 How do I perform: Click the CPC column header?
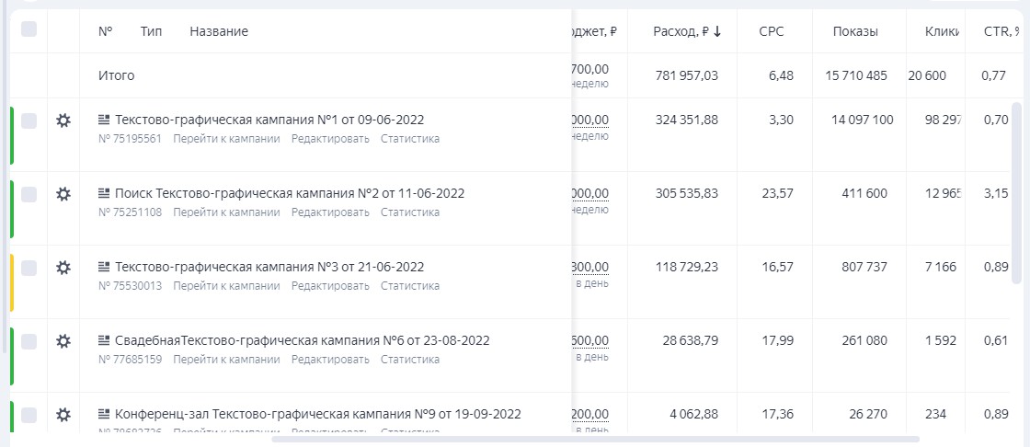[x=772, y=31]
